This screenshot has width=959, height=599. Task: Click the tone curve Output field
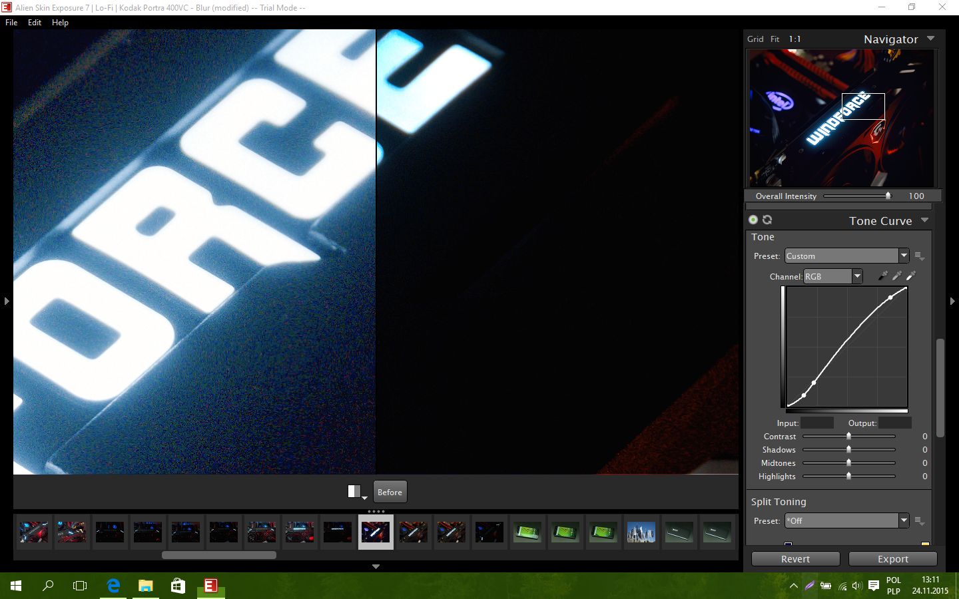[894, 423]
